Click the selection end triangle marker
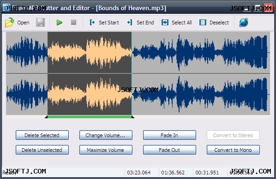This screenshot has width=276, height=179. click(x=133, y=117)
